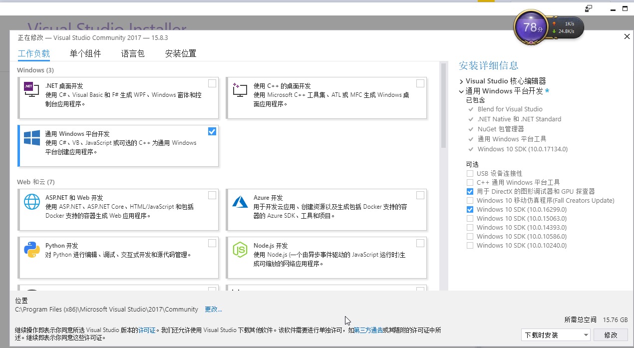This screenshot has width=634, height=348.
Task: Click the feedback icon in title bar
Action: click(589, 8)
